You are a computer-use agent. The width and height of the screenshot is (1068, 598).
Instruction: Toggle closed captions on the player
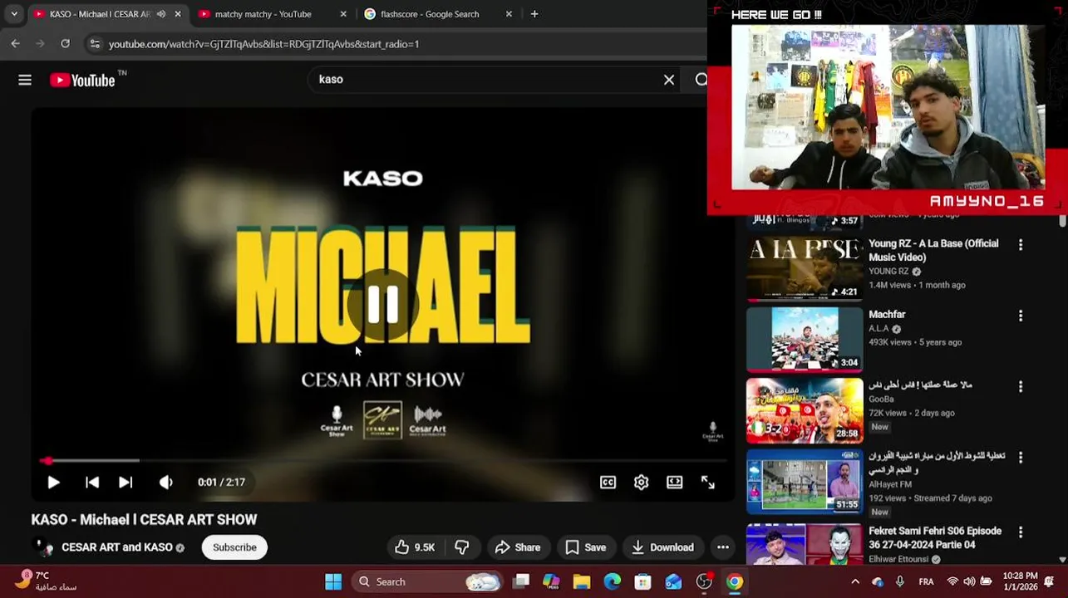coord(608,482)
